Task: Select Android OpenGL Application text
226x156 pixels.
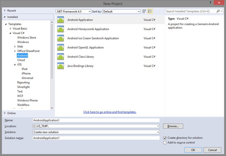Action: [85, 48]
